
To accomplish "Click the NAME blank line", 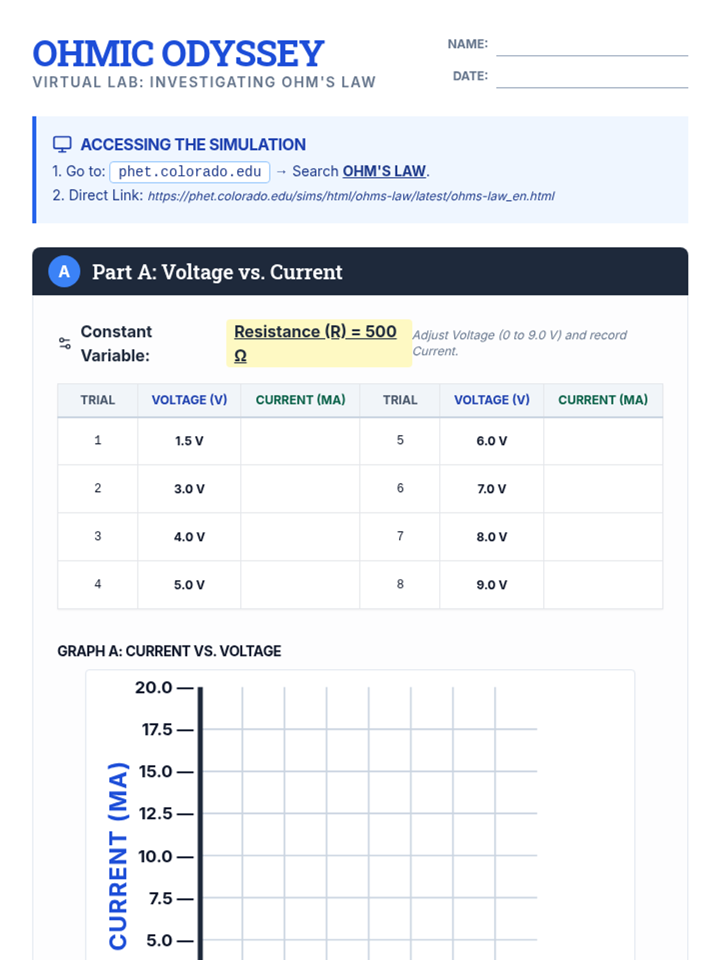I will pos(592,47).
